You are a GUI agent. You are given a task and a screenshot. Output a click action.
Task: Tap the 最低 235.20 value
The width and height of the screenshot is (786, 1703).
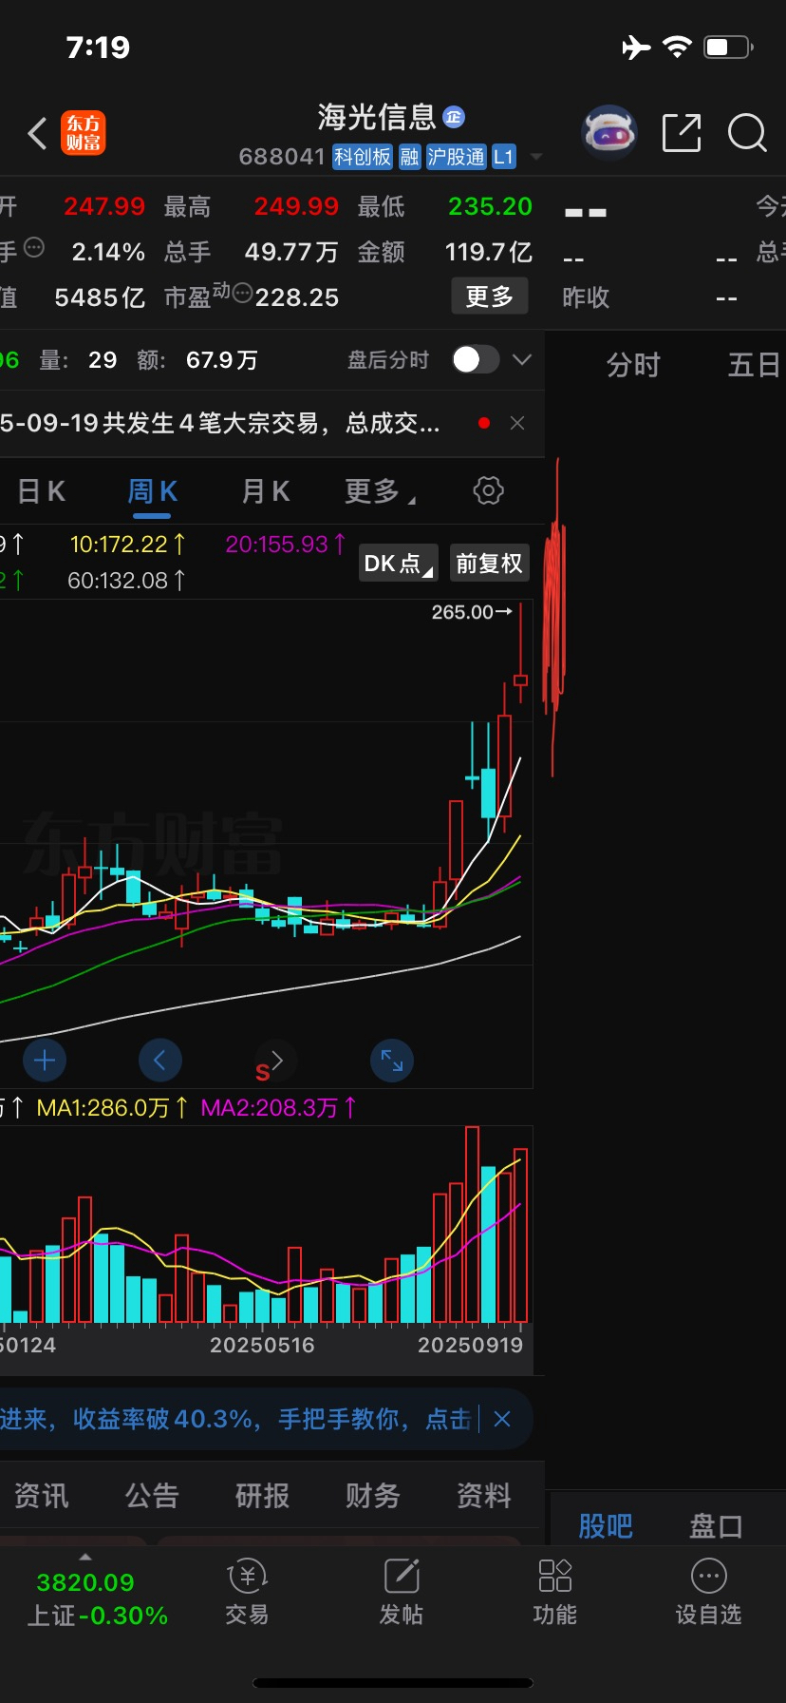tap(490, 206)
